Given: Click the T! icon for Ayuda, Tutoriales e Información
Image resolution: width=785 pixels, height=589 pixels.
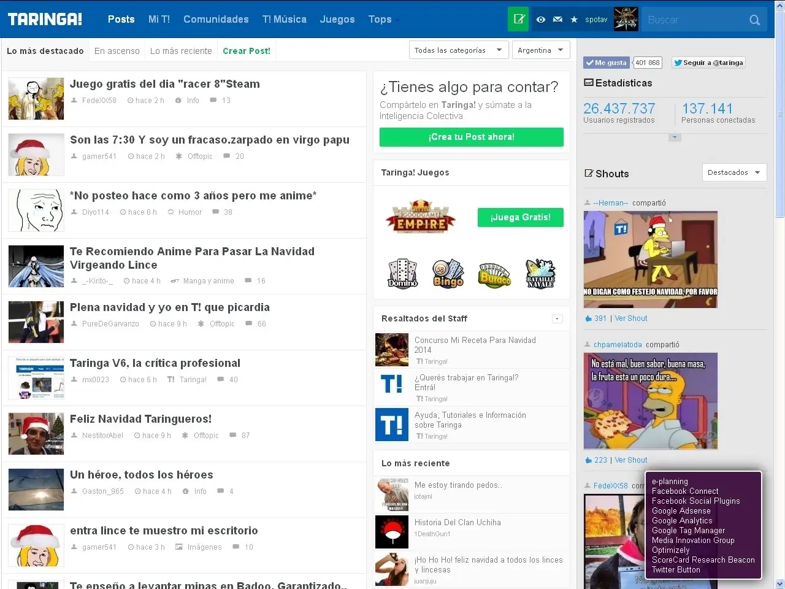Looking at the screenshot, I should tap(392, 425).
